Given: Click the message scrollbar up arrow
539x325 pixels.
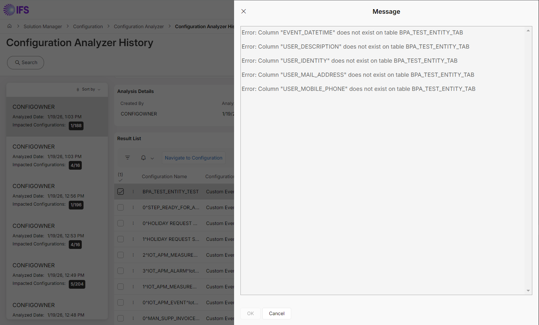Looking at the screenshot, I should click(x=528, y=31).
